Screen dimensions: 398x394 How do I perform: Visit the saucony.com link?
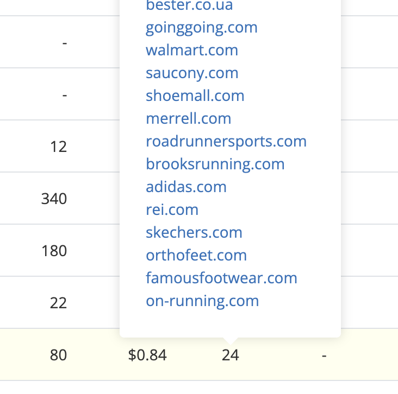point(192,73)
